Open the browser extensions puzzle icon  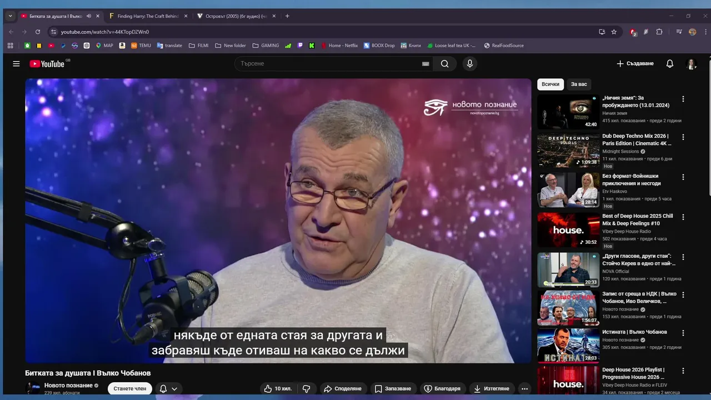click(659, 32)
